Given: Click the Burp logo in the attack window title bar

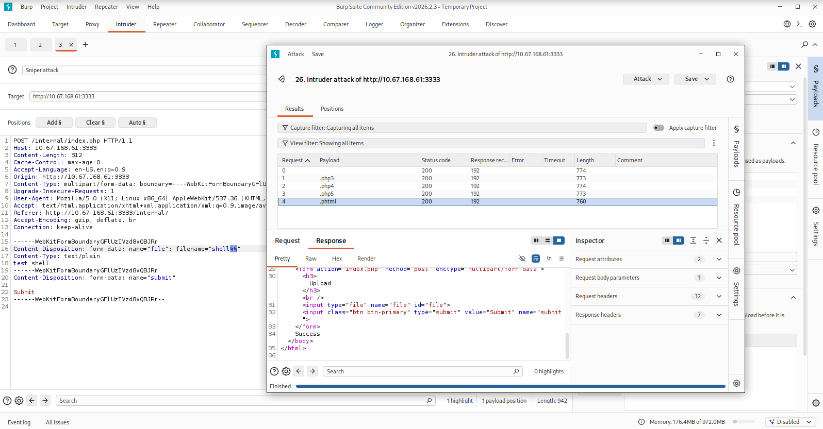Looking at the screenshot, I should tap(275, 54).
